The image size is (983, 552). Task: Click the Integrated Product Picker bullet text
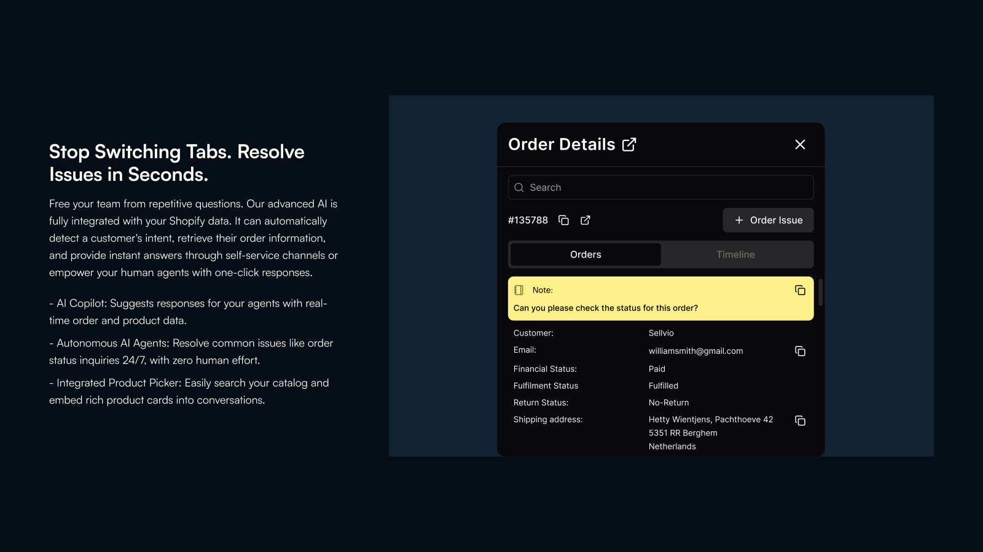pyautogui.click(x=189, y=391)
